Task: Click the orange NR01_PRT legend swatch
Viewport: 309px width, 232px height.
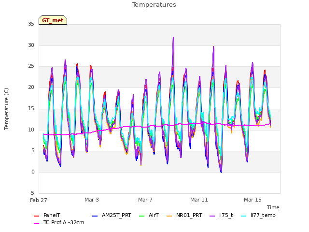Action: (169, 216)
